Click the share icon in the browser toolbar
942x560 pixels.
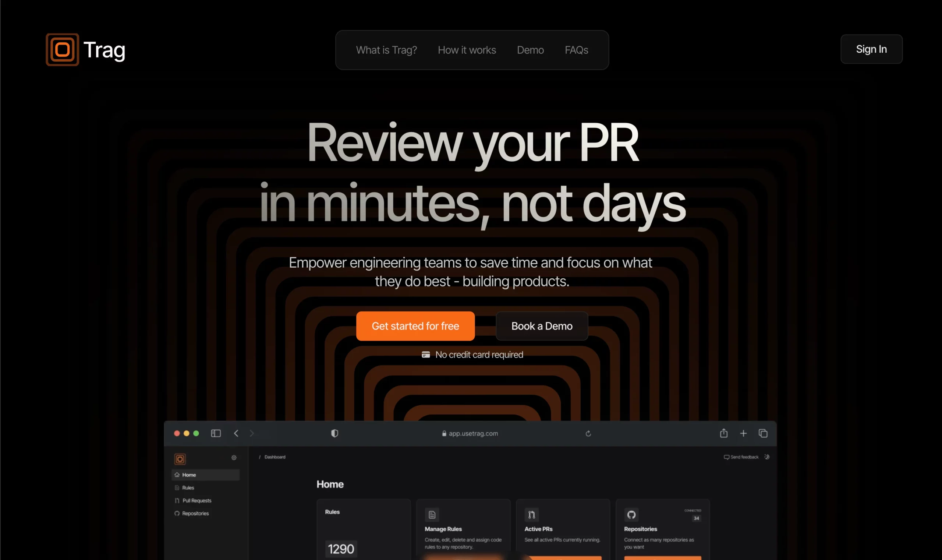723,433
